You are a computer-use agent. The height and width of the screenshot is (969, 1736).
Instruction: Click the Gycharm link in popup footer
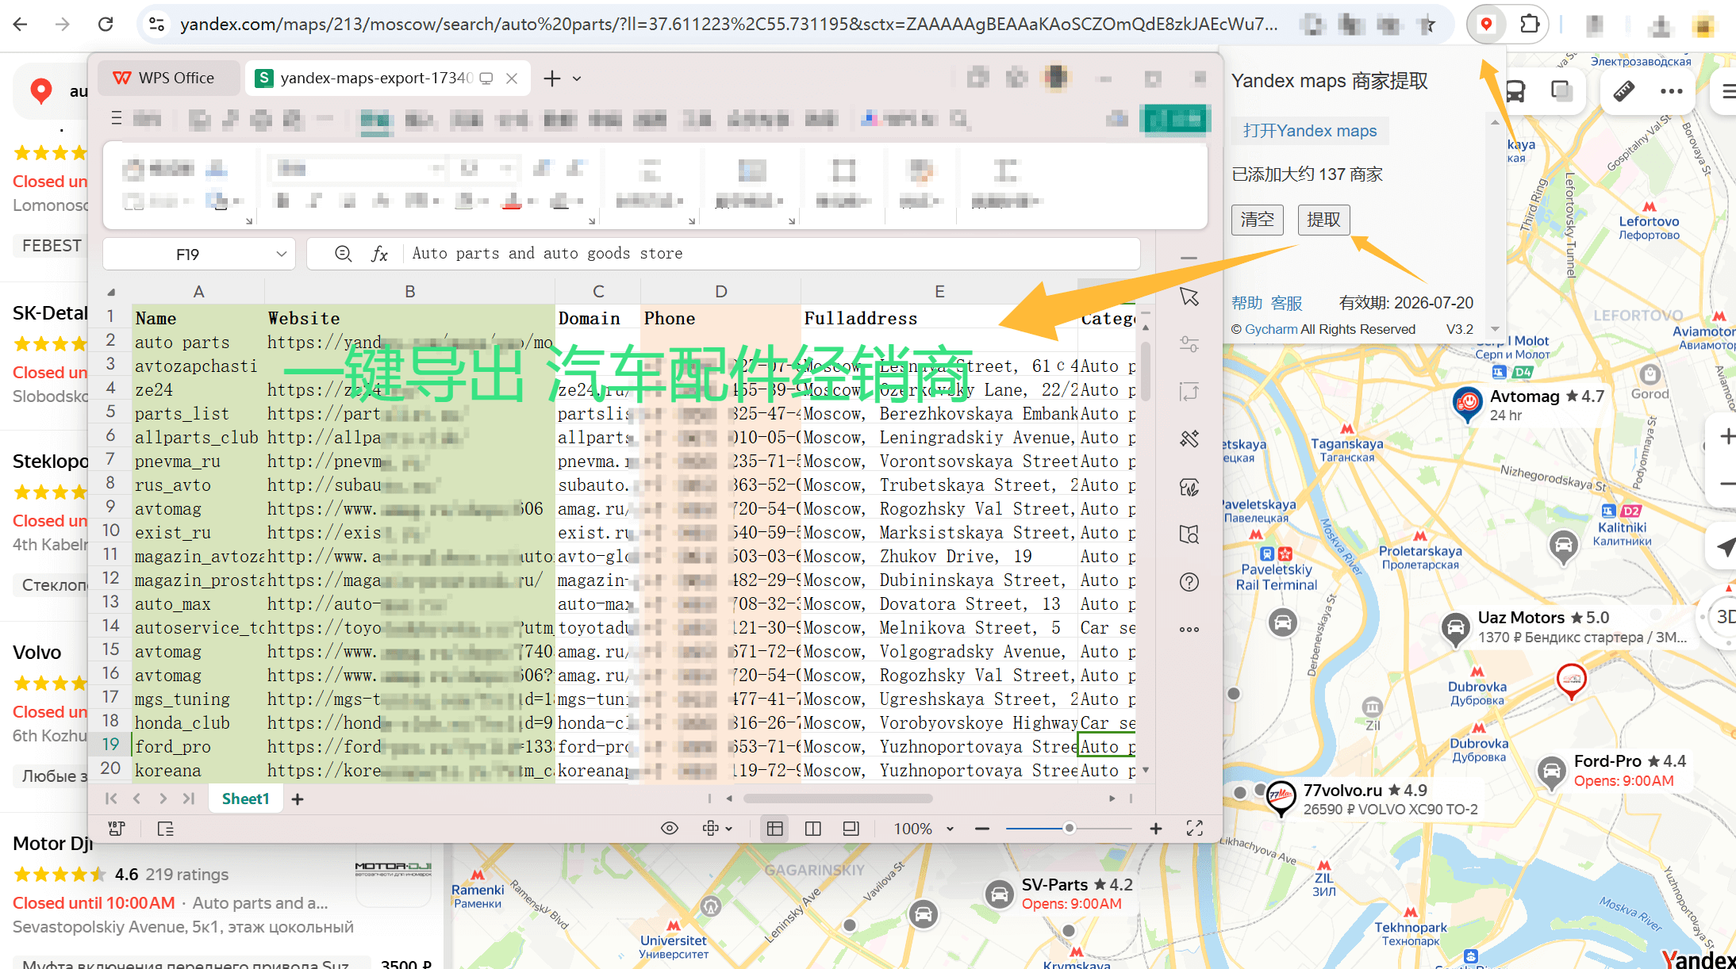point(1271,329)
